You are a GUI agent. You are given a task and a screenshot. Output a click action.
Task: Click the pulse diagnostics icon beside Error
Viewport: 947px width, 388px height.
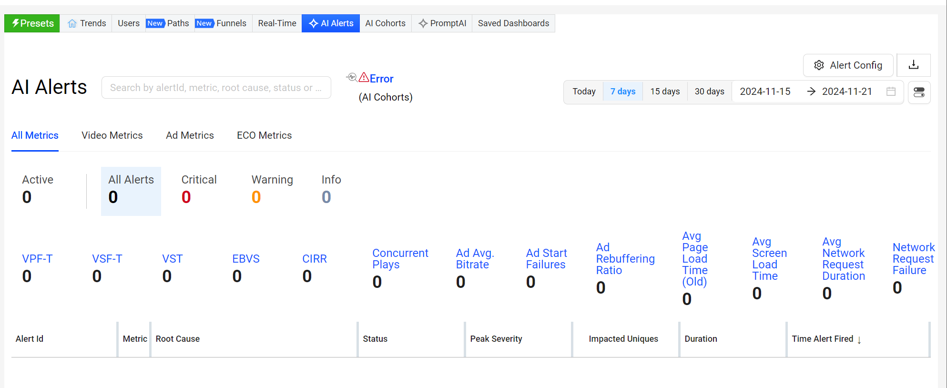352,77
